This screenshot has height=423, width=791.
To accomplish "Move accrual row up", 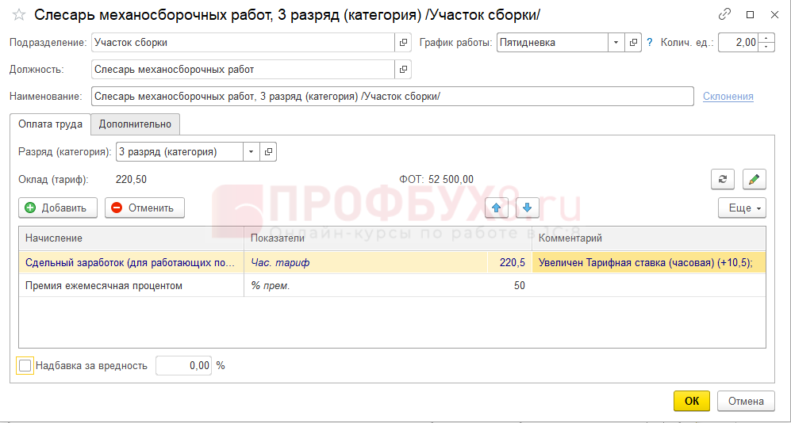I will [497, 208].
